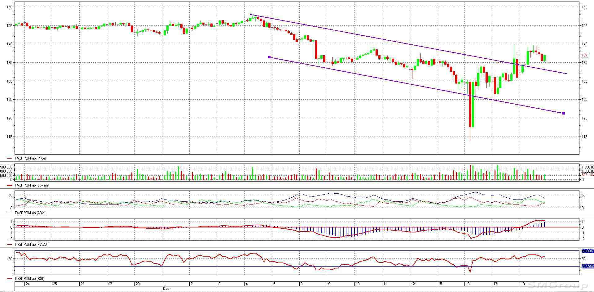Click date label 24 on the time axis
Screen dimensions: 594x292
(28, 284)
